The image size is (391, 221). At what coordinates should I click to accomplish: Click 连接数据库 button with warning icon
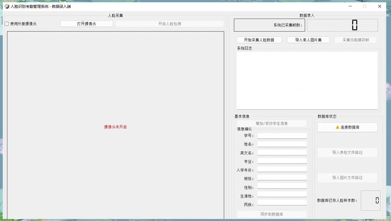347,127
